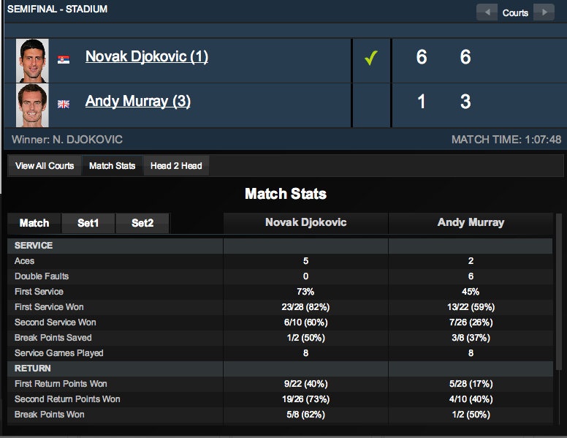This screenshot has width=567, height=438.
Task: Show Set1 statistics
Action: [x=88, y=223]
